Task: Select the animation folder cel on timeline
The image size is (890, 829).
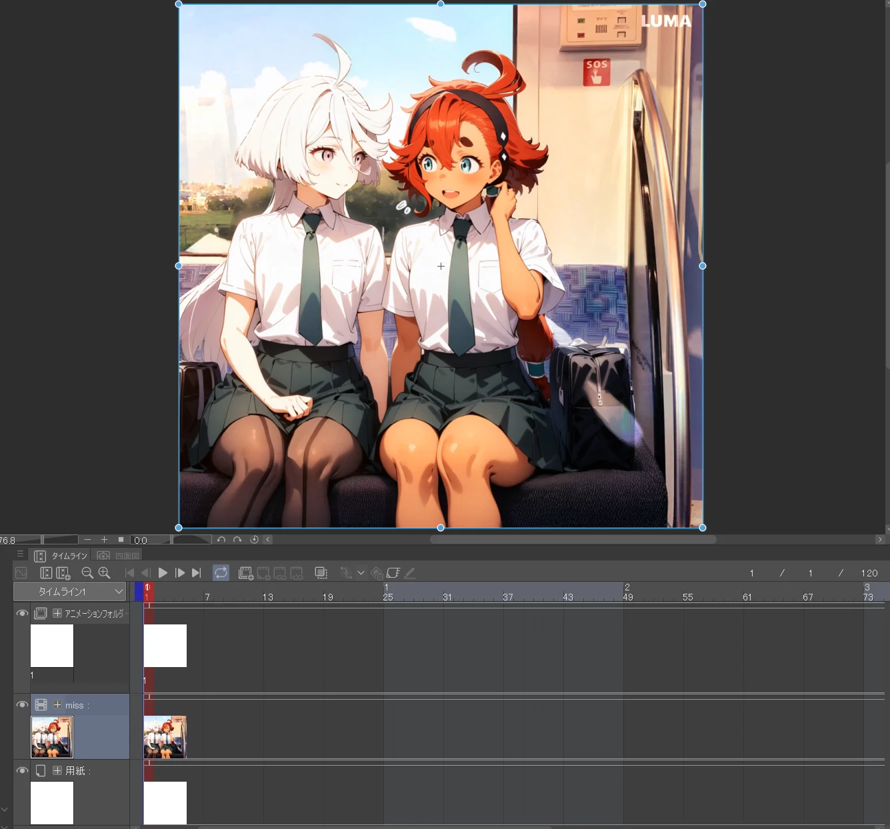Action: [165, 646]
